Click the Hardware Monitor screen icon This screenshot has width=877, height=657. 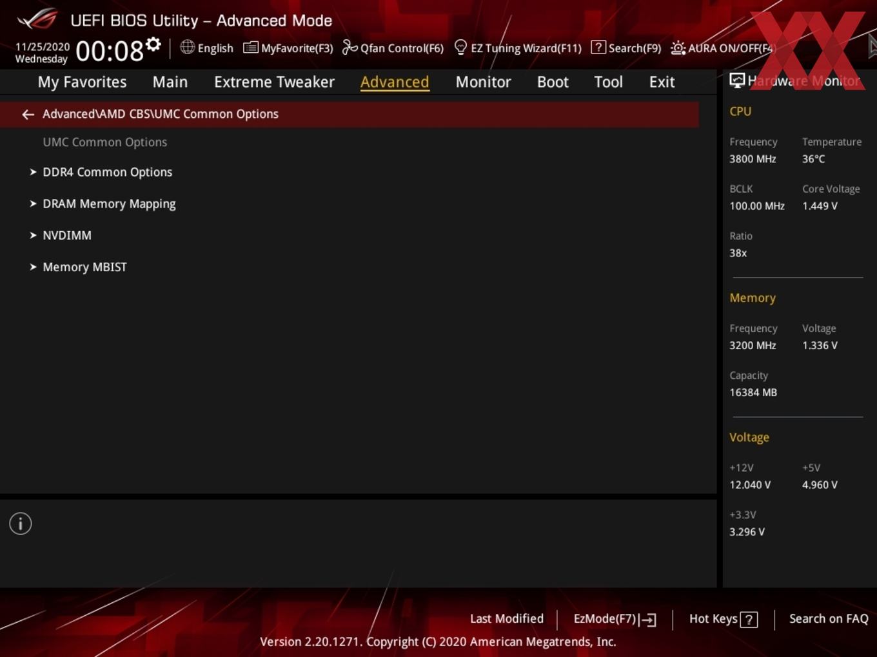[x=737, y=81]
